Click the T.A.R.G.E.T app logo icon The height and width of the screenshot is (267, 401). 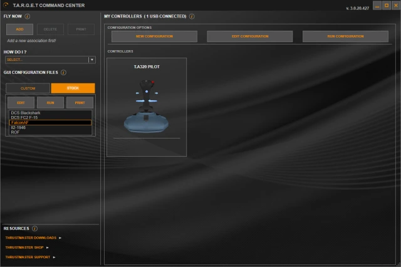coord(6,5)
